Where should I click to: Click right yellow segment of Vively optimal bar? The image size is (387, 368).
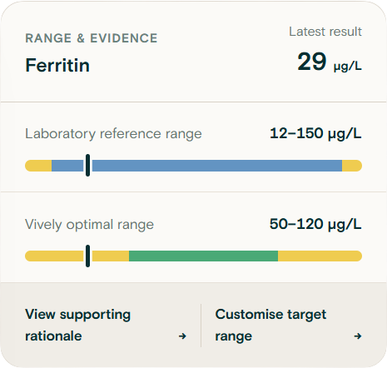[x=320, y=256]
